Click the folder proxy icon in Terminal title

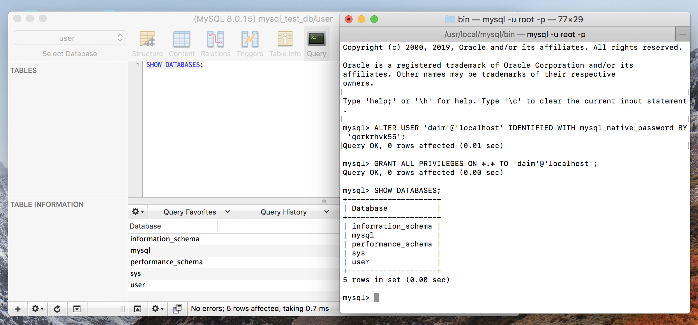(x=450, y=19)
